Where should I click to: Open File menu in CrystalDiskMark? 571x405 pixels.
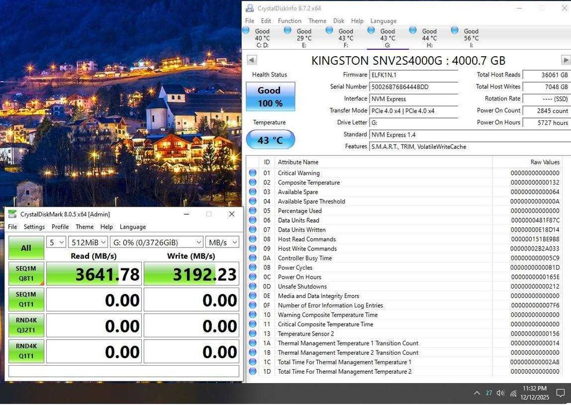pyautogui.click(x=12, y=227)
